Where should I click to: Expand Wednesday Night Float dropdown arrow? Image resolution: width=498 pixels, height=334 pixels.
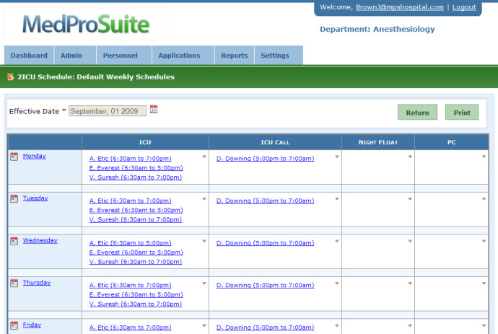[x=410, y=241]
